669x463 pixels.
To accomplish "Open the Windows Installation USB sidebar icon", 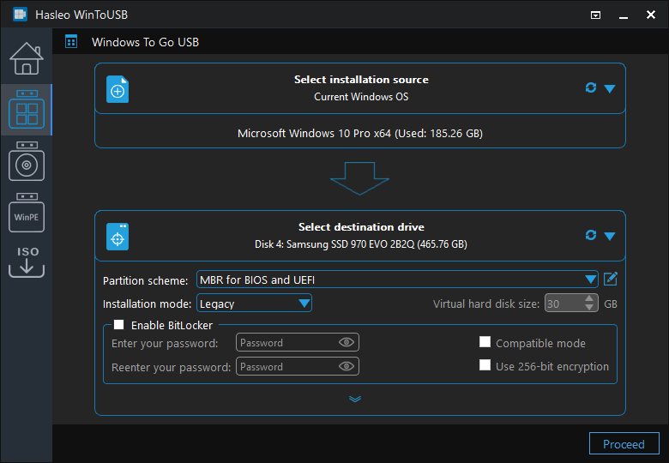I will (x=27, y=161).
